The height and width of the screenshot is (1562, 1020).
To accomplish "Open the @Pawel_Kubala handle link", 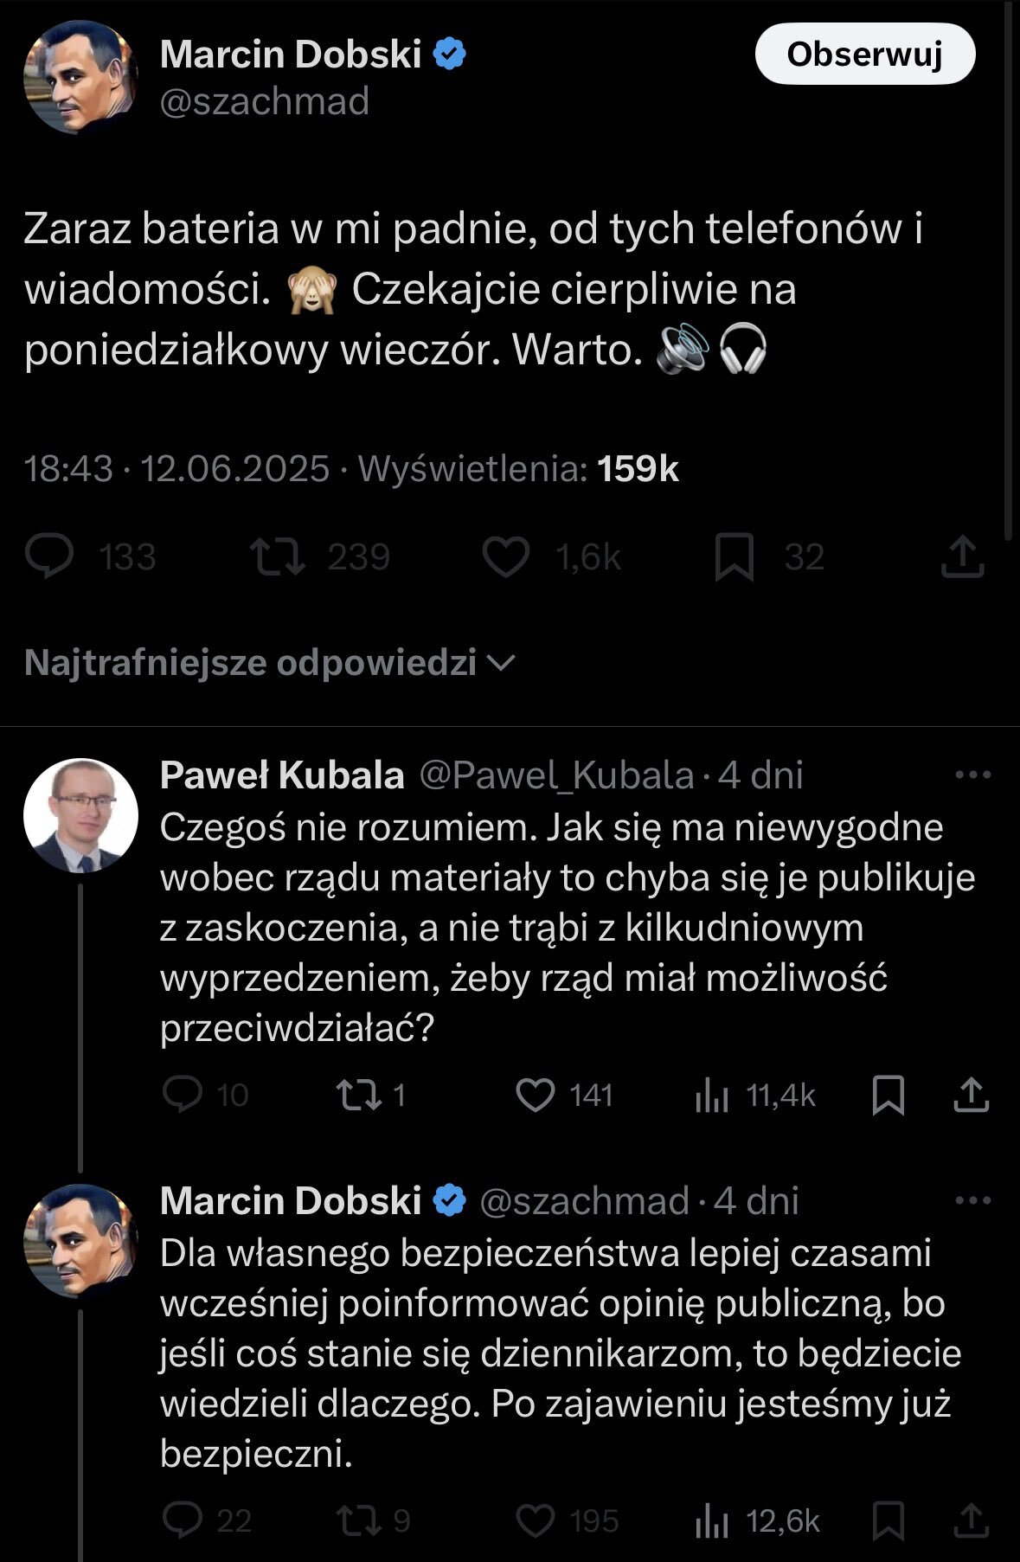I will [556, 775].
